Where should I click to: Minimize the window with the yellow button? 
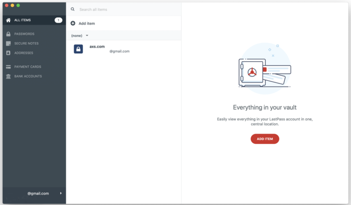click(x=12, y=5)
